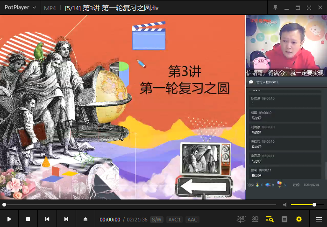This screenshot has width=327, height=227.
Task: Open the settings gear control panel
Action: click(299, 219)
